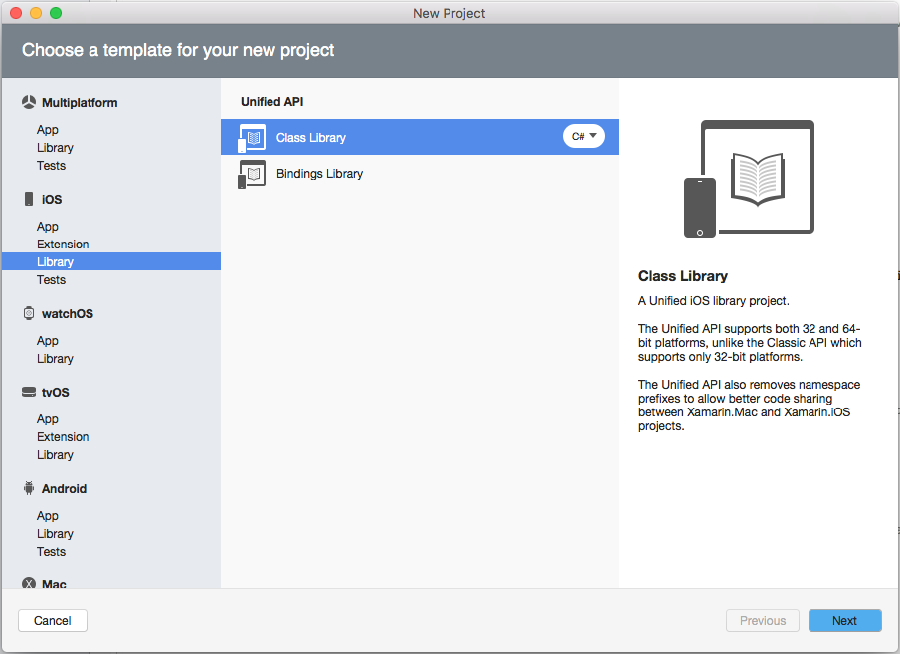
Task: Select Library under watchOS
Action: point(55,358)
